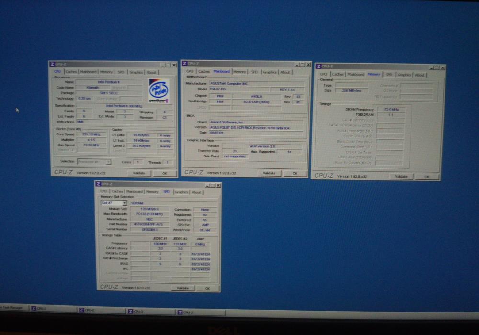Click Validate in the SPD window

pyautogui.click(x=182, y=288)
